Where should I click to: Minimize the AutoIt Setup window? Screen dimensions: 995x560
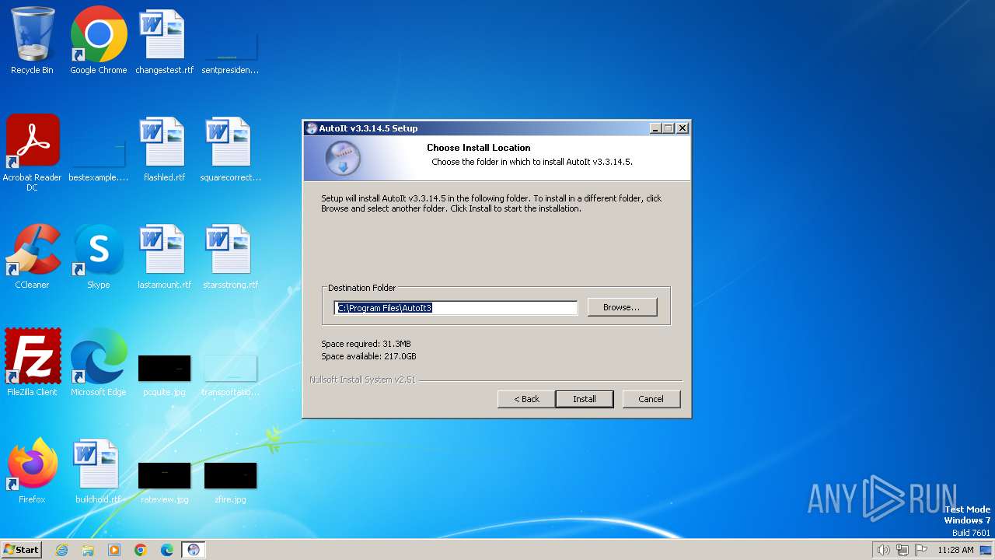tap(655, 128)
